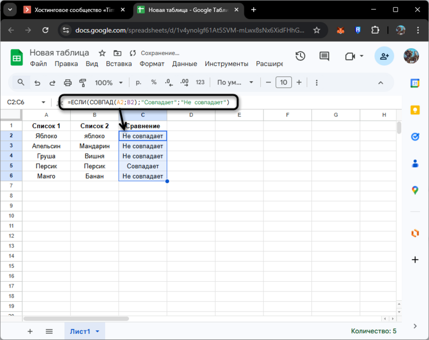
Task: Open the Google Sheets home icon
Action: [16, 57]
